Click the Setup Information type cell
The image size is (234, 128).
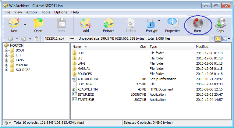click(x=163, y=79)
